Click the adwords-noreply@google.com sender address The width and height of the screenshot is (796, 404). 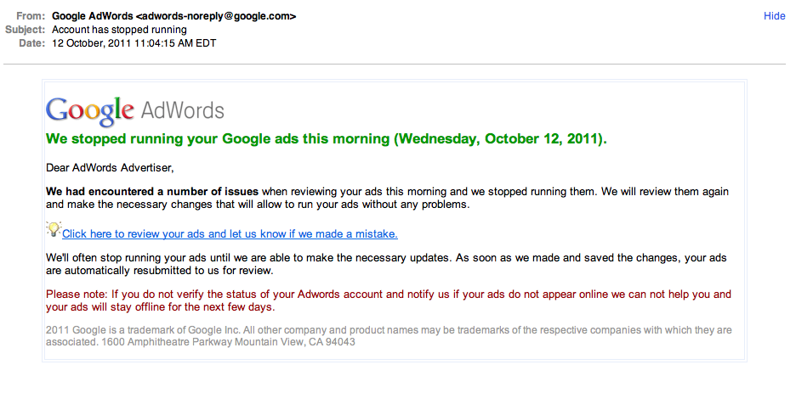[216, 16]
